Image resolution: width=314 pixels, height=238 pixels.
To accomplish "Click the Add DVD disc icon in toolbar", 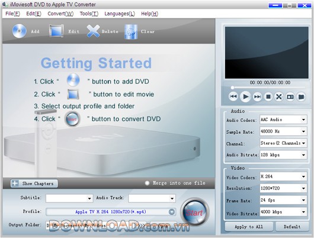I will click(19, 31).
